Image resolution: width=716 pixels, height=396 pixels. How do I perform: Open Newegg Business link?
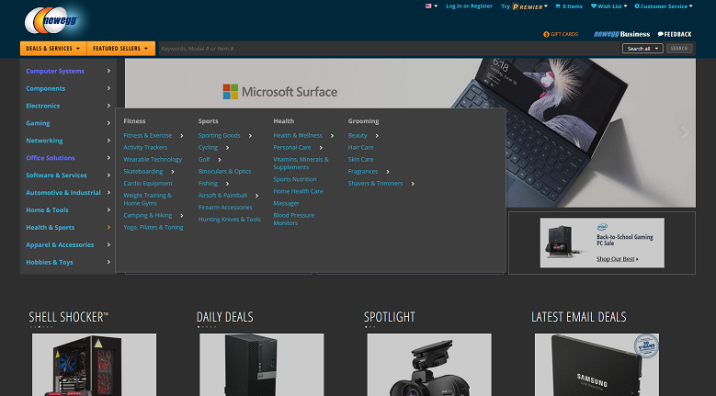tap(621, 34)
